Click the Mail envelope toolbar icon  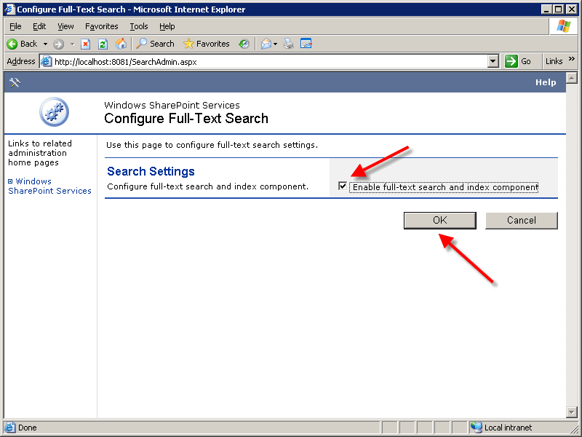[x=266, y=44]
